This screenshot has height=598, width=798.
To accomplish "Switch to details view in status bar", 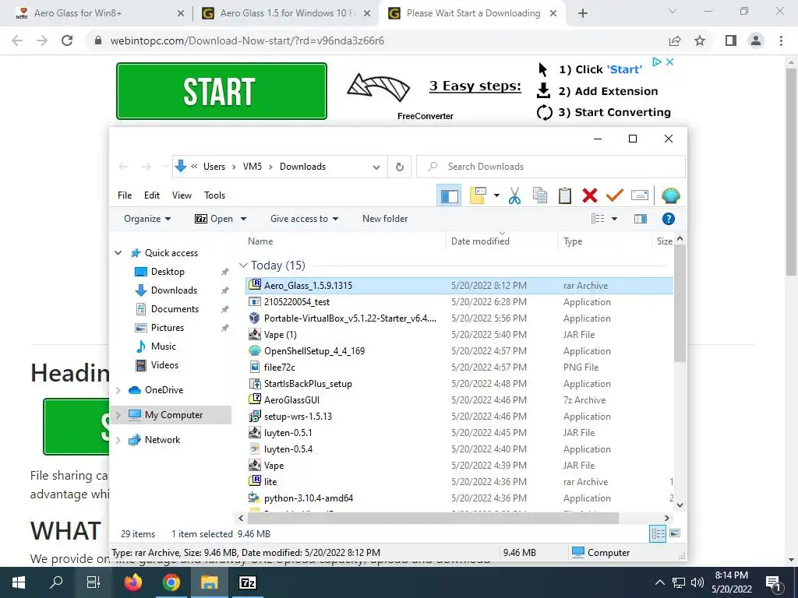I will 658,534.
